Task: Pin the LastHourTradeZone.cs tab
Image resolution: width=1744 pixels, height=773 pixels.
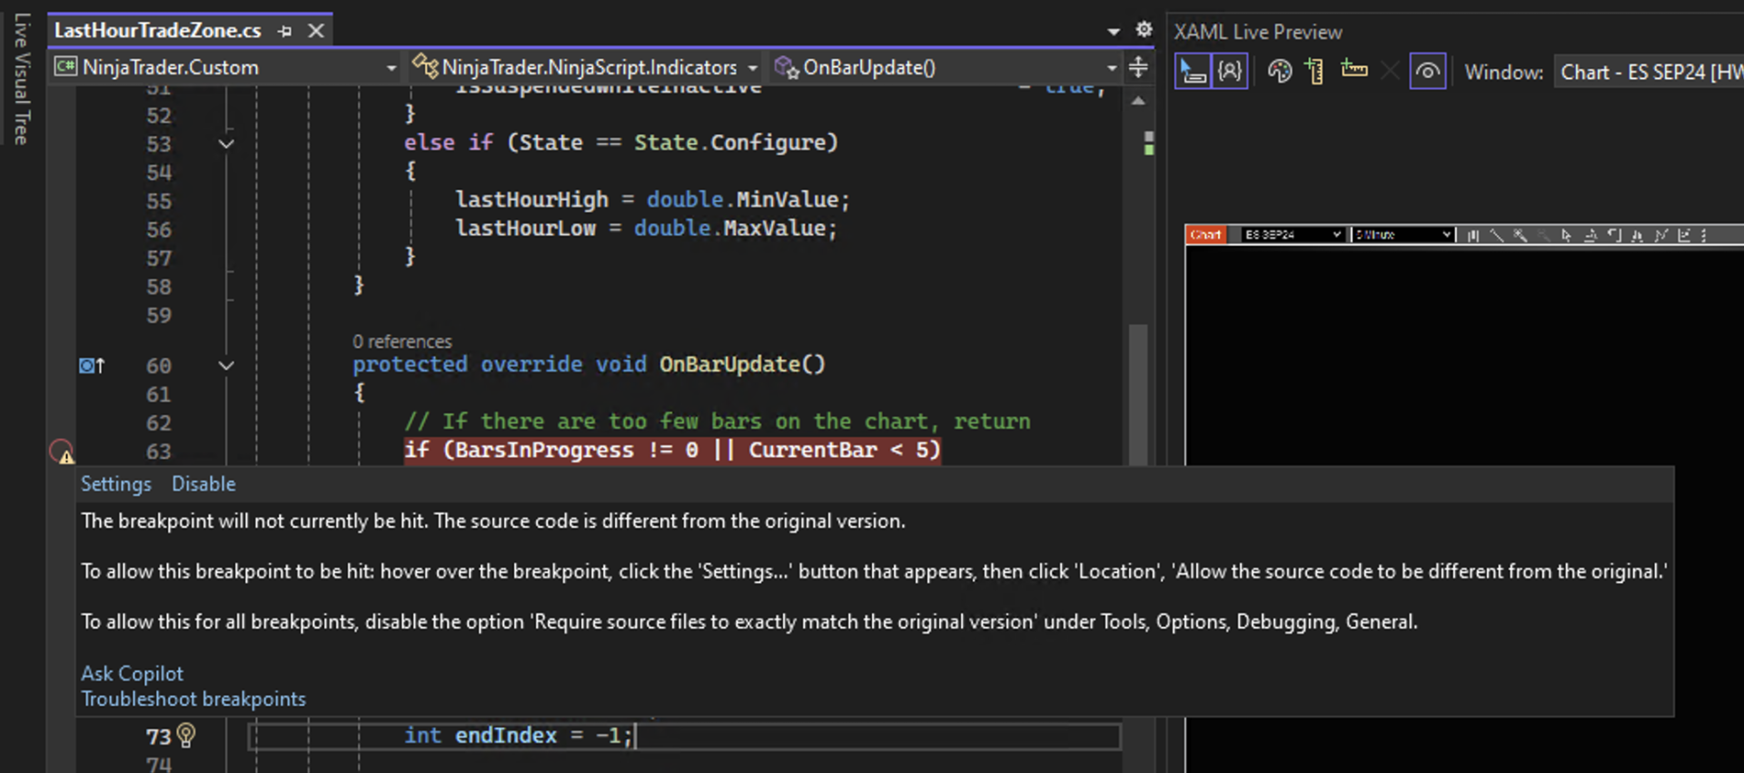Action: coord(285,31)
